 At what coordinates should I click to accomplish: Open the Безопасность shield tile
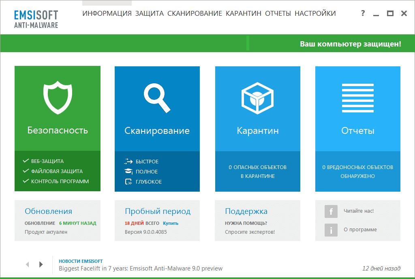[57, 97]
